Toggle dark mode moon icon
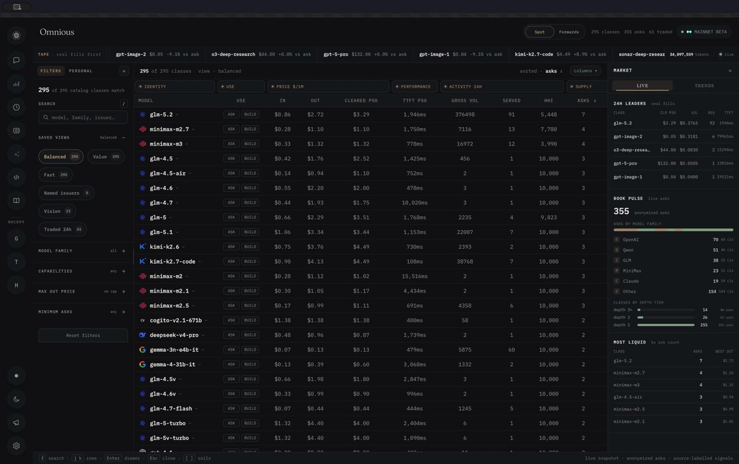The height and width of the screenshot is (464, 739). (16, 400)
